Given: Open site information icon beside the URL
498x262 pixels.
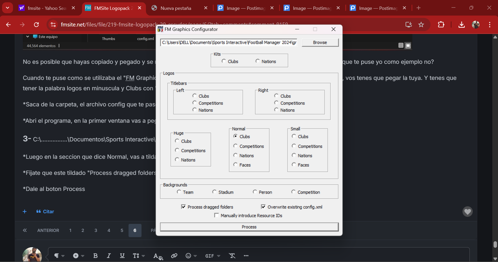Looking at the screenshot, I should tap(53, 24).
